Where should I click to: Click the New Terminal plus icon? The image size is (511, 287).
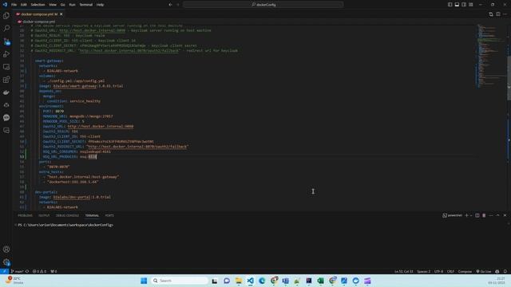466,215
